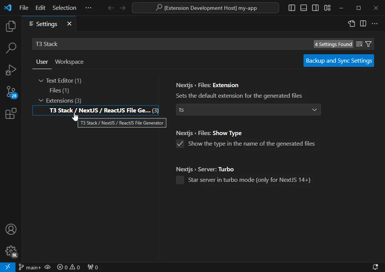
Task: Collapse the Extensions section
Action: [x=41, y=100]
